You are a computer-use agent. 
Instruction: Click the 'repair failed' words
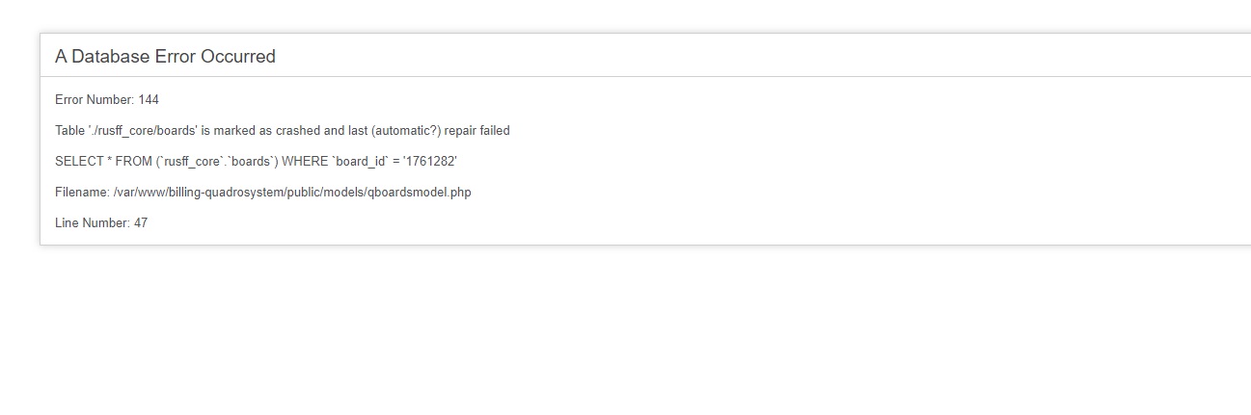tap(477, 131)
